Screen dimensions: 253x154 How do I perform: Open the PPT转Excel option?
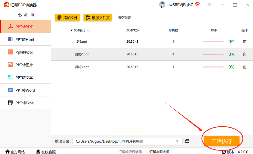click(x=26, y=103)
